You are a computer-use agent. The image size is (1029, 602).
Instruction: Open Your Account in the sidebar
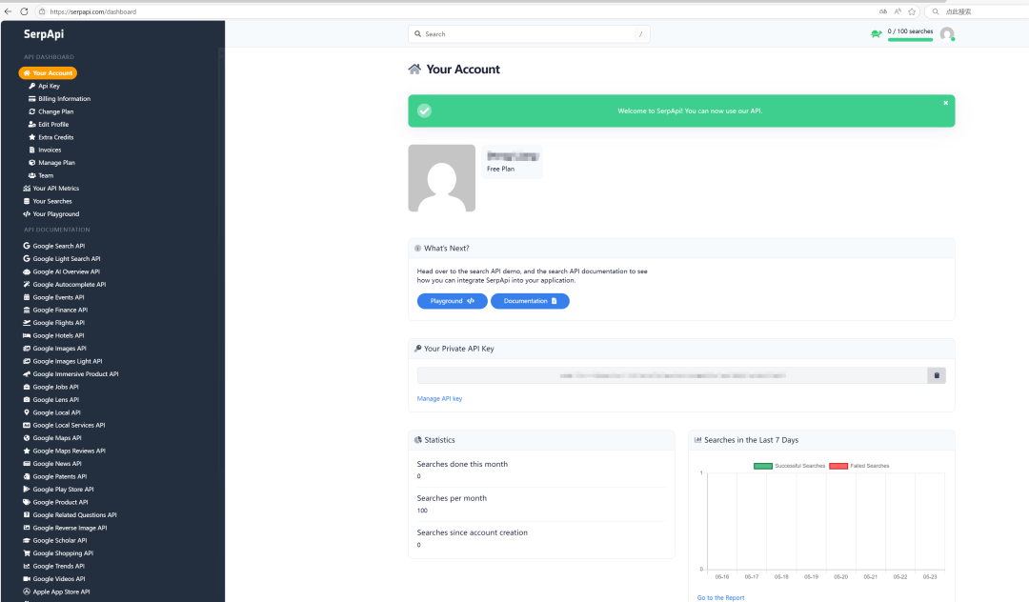48,72
